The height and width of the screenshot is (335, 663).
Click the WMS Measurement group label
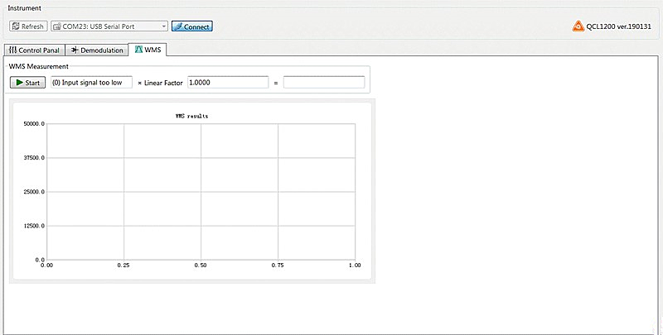[x=39, y=66]
